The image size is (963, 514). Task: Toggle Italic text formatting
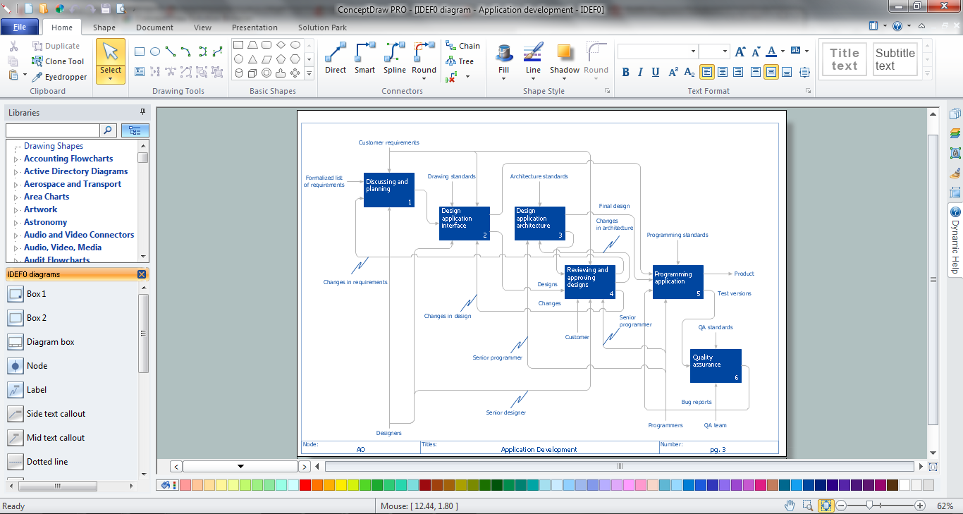(640, 72)
